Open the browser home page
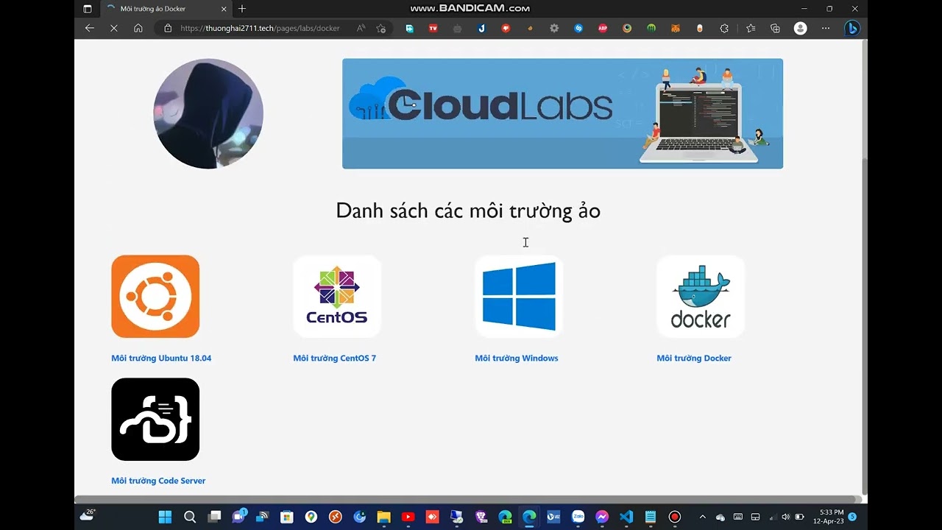942x530 pixels. click(x=138, y=28)
